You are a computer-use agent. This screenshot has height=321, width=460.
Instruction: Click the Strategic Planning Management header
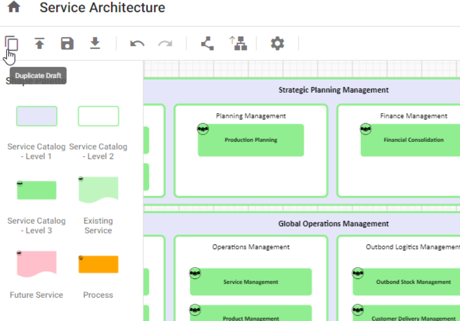pos(333,90)
